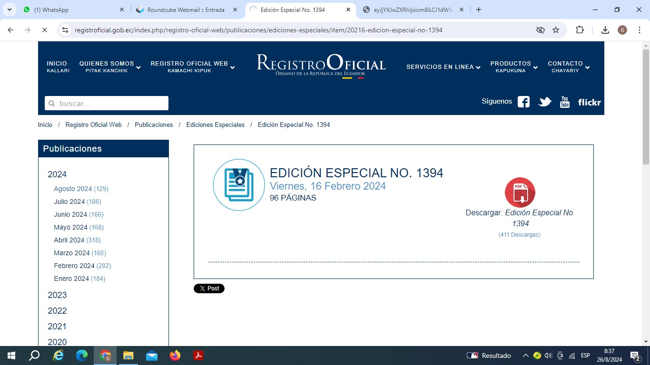Expand the Productos dropdown menu
Screen dimensions: 650x365
[x=514, y=67]
